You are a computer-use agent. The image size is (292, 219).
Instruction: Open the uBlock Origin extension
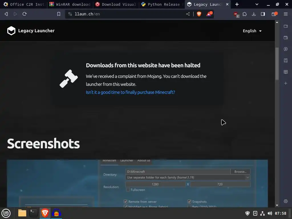[x=236, y=14]
